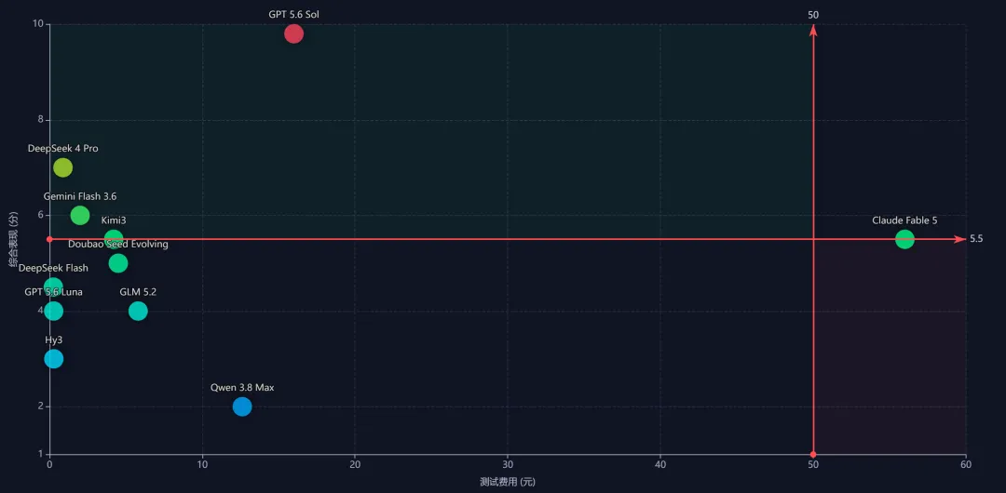Click the y-axis tick label 2
The image size is (1006, 493).
pos(40,406)
